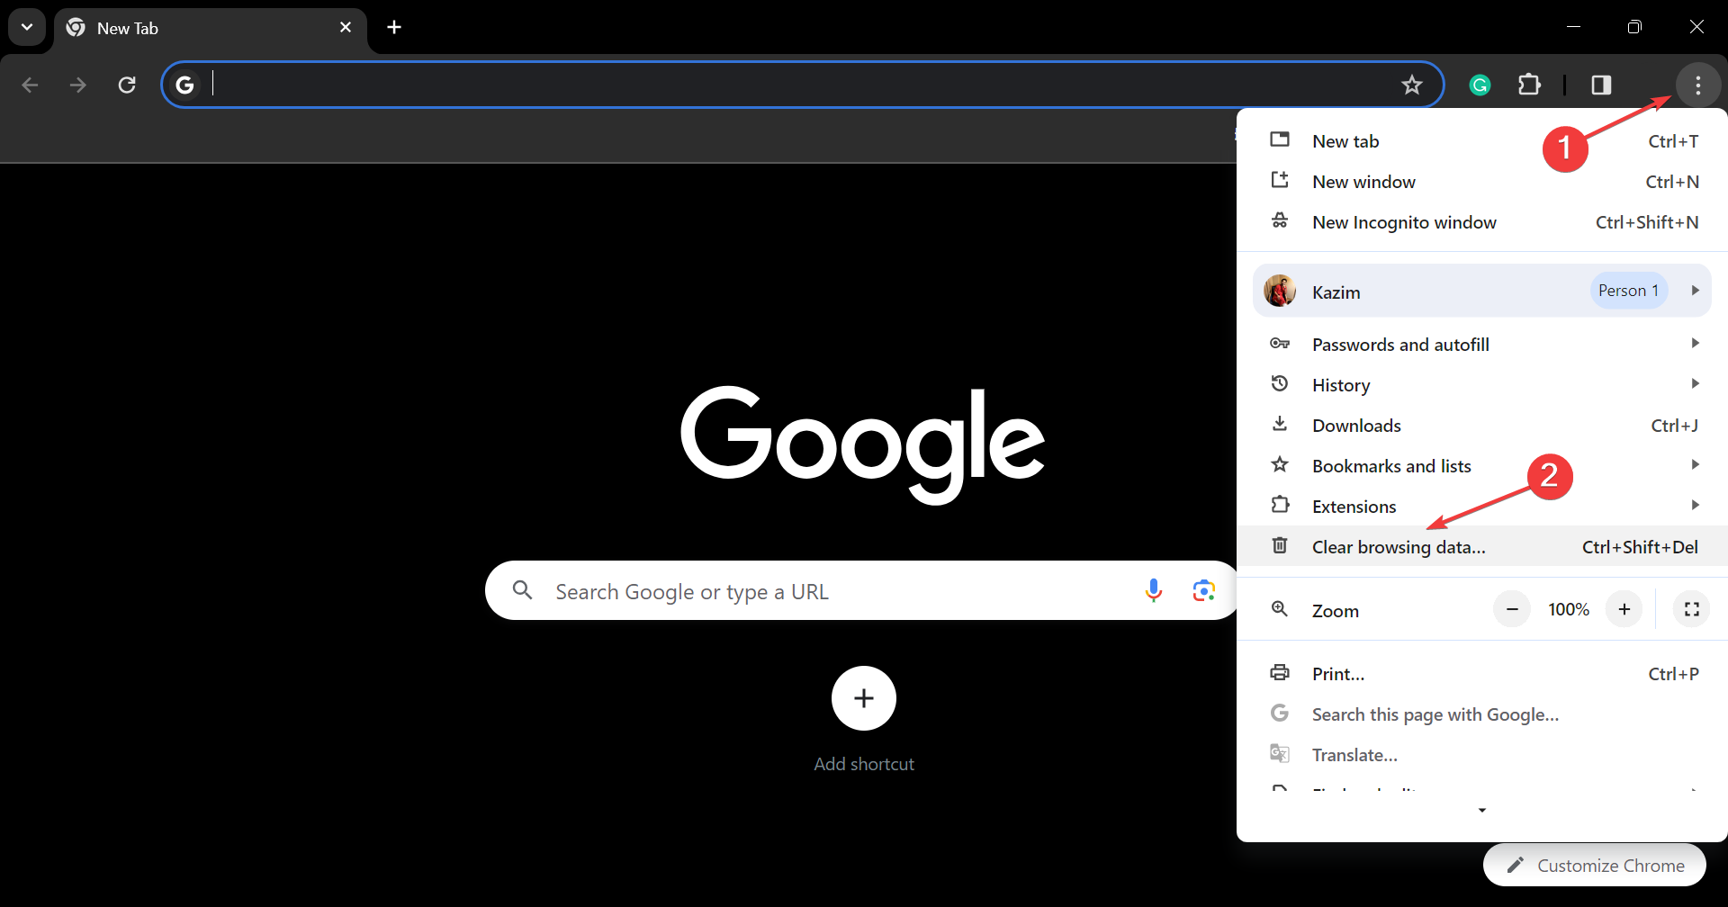Image resolution: width=1728 pixels, height=907 pixels.
Task: Click Search Google or type a URL box
Action: (862, 590)
